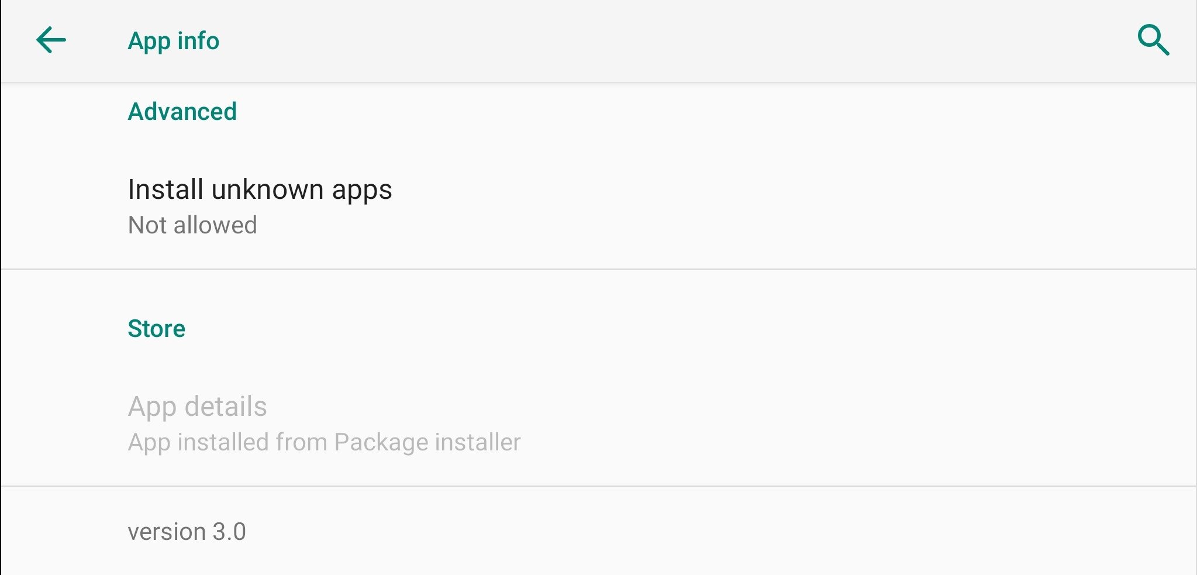Viewport: 1197px width, 575px height.
Task: Tap the back arrow icon
Action: tap(51, 40)
